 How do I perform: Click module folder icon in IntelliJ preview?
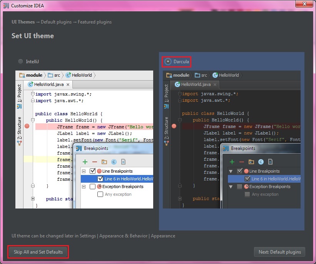point(22,75)
